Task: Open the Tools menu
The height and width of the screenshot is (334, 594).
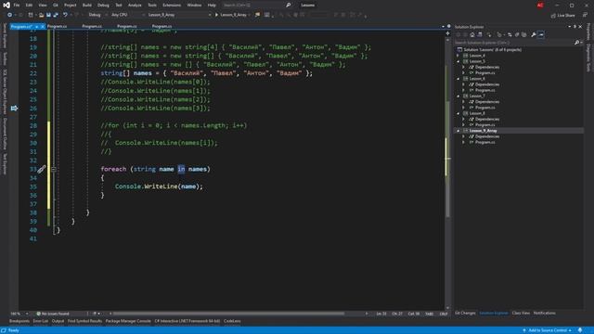Action: click(x=152, y=6)
